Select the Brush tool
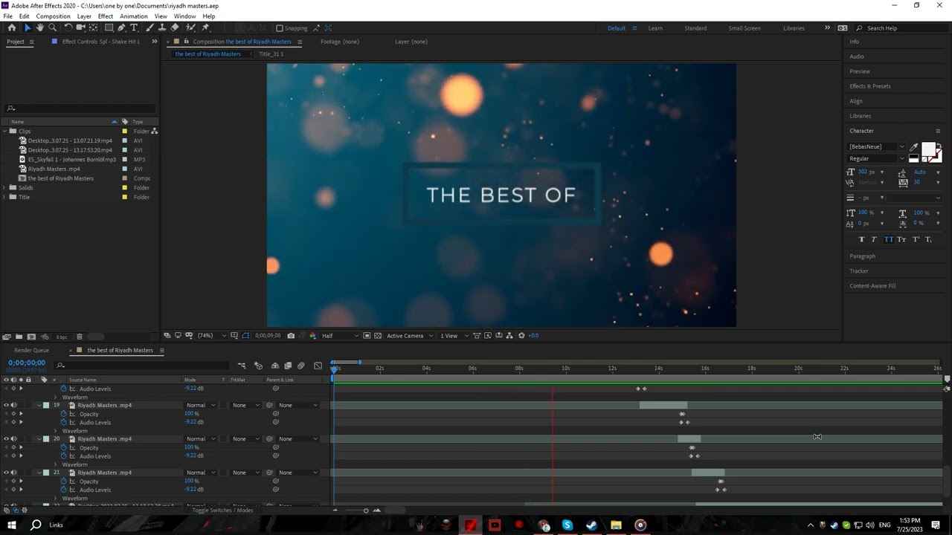952x535 pixels. [x=149, y=27]
